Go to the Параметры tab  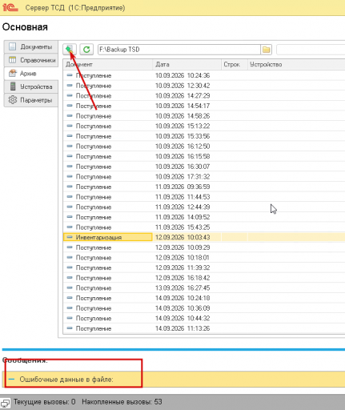31,100
